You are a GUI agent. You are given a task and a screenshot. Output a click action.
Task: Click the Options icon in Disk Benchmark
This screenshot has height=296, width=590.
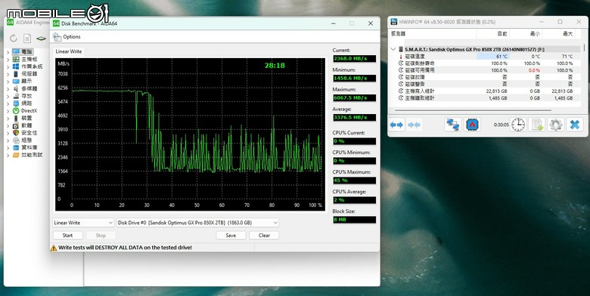[x=57, y=37]
